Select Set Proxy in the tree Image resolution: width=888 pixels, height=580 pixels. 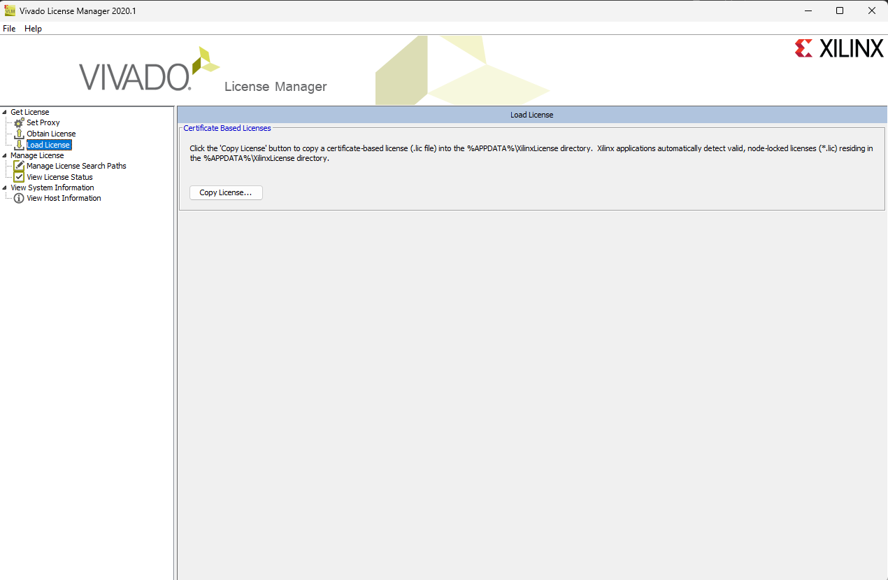tap(43, 122)
